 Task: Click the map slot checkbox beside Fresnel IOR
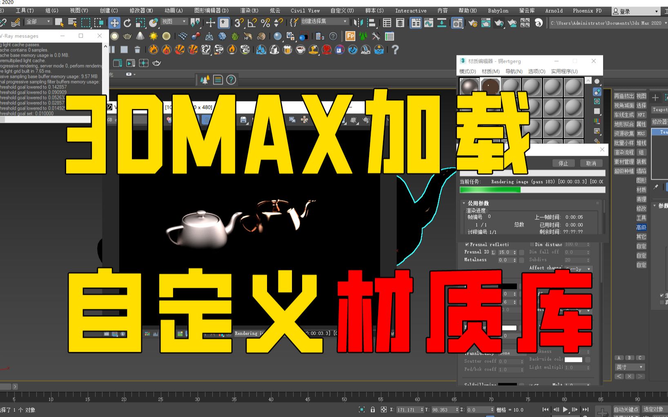(x=521, y=252)
